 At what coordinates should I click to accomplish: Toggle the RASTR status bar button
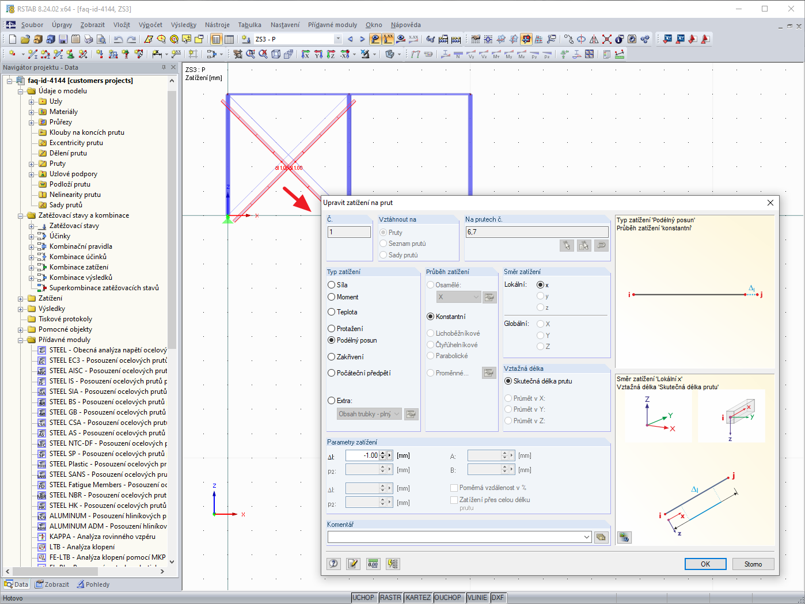tap(390, 598)
